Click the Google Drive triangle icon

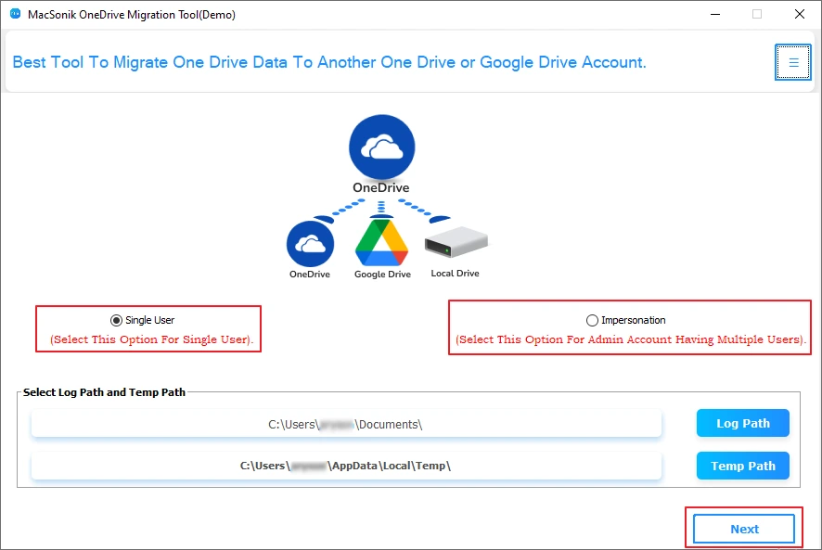pyautogui.click(x=381, y=243)
